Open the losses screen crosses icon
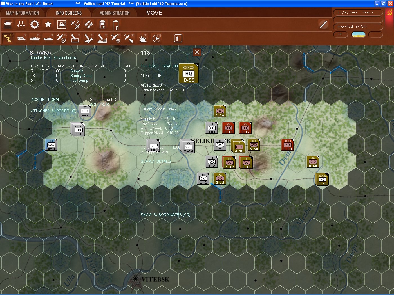 pyautogui.click(x=21, y=24)
